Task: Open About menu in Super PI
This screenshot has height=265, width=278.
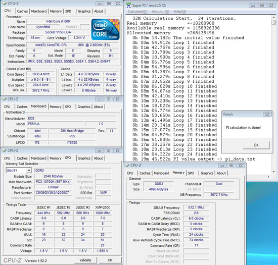Action: [160, 12]
